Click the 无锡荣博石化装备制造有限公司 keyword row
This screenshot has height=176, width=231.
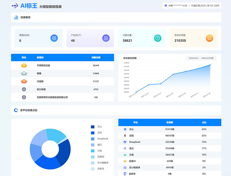pos(52,97)
